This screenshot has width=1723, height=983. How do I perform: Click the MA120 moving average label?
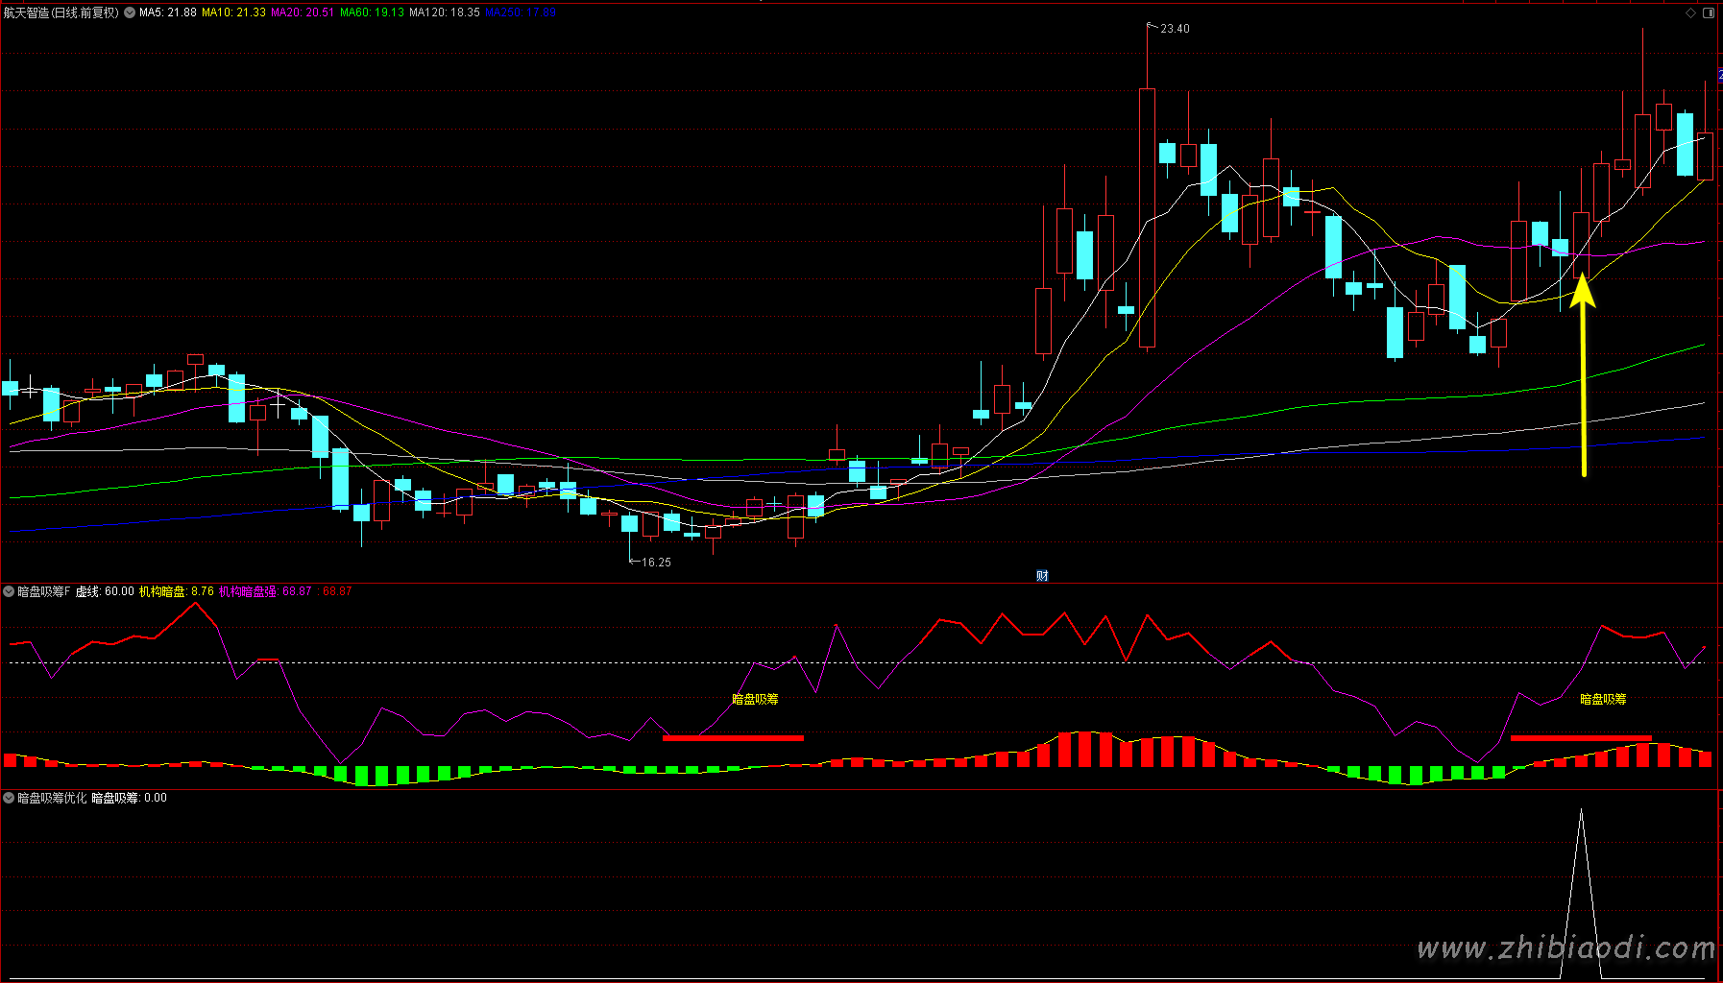[x=444, y=12]
